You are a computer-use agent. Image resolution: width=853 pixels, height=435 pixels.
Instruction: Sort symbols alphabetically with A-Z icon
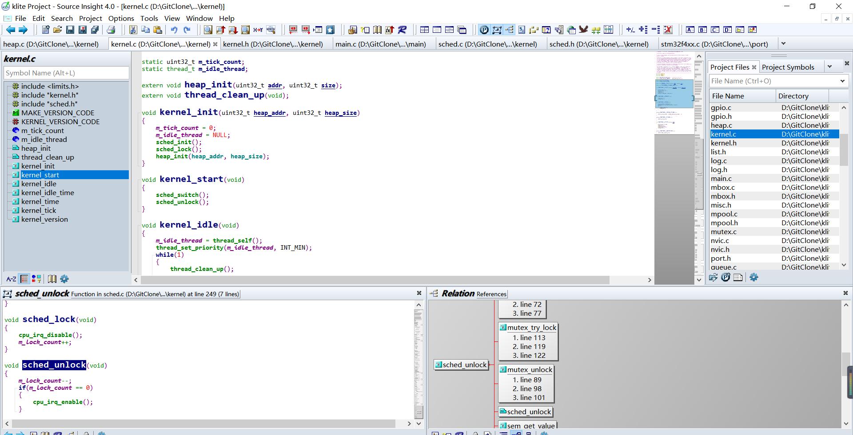[11, 279]
